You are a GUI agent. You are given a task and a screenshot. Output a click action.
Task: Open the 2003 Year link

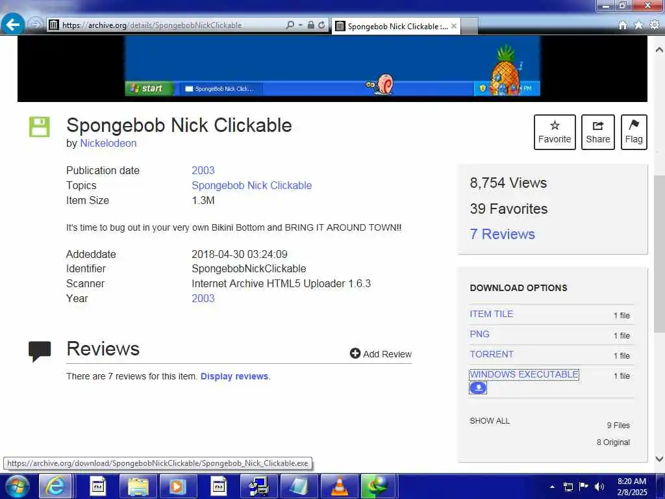coord(203,298)
